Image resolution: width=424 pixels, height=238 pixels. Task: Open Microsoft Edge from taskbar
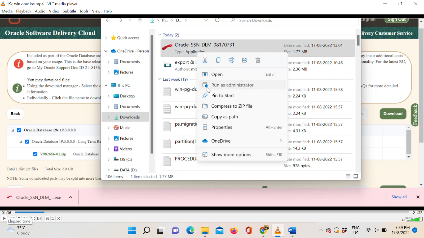coord(190,231)
